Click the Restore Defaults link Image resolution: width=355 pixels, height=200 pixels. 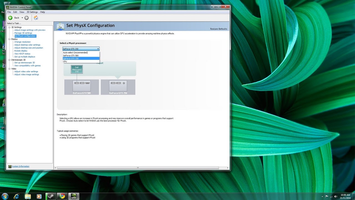(x=218, y=29)
